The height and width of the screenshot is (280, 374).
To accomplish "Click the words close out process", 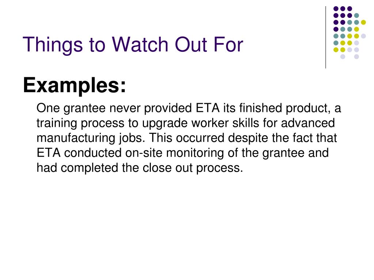I will (x=193, y=168).
